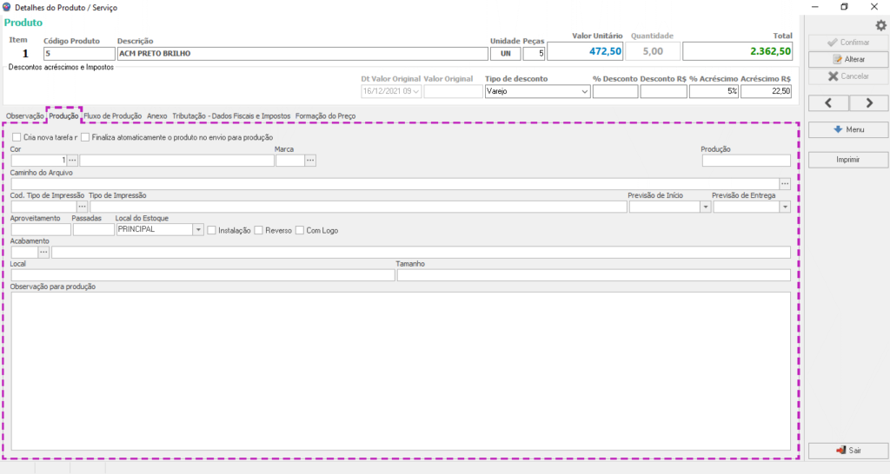Toggle the Instalação checkbox
This screenshot has height=474, width=890.
[212, 230]
